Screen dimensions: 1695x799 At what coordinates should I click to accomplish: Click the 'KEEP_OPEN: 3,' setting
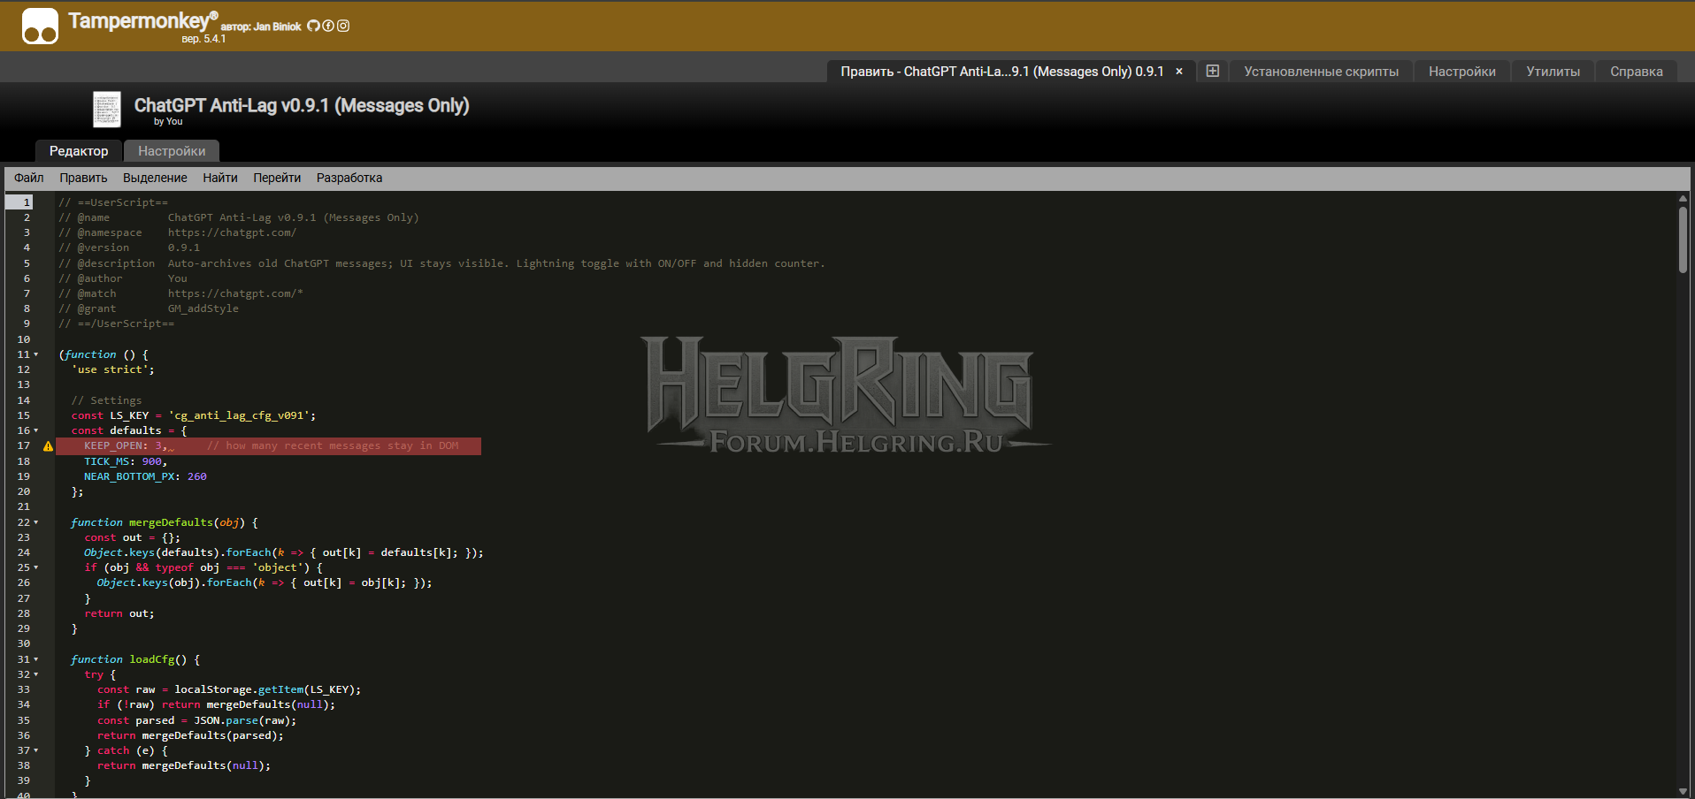[126, 446]
